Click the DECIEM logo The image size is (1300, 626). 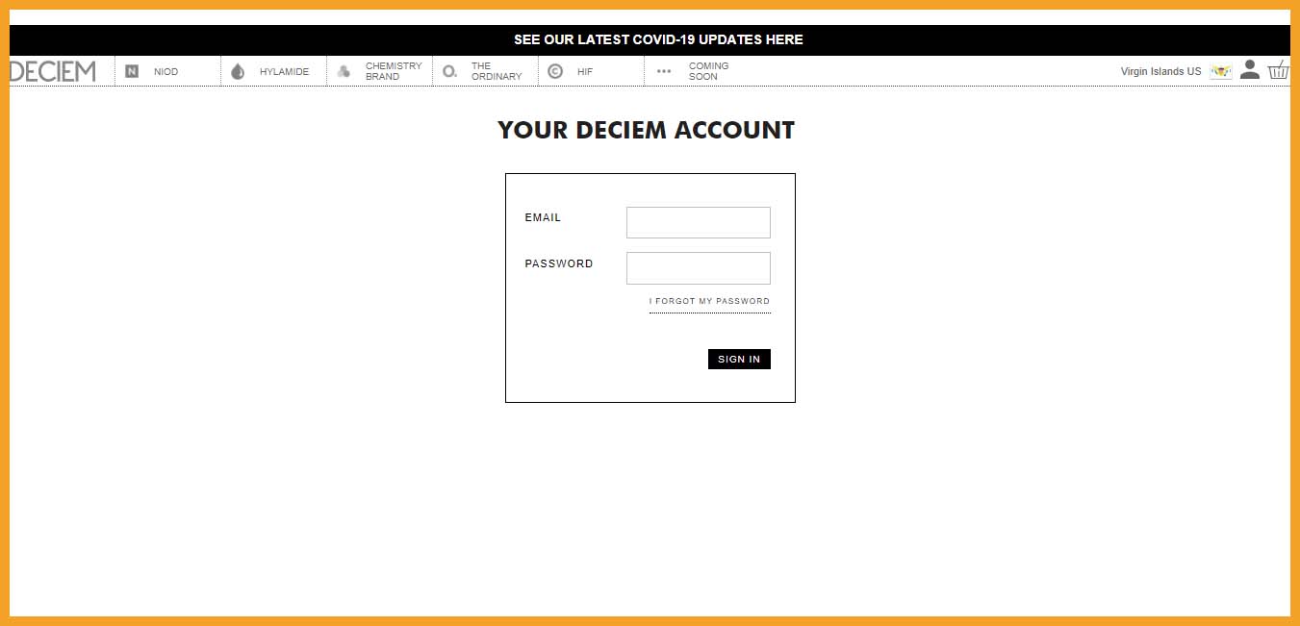coord(53,71)
